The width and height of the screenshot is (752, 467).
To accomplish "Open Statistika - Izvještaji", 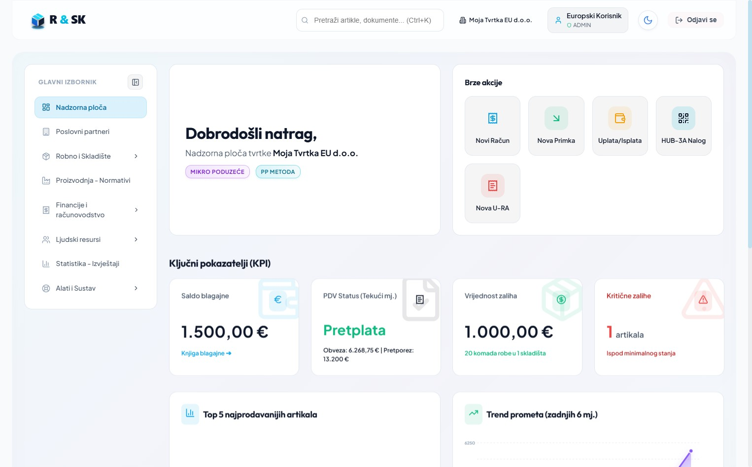I will [91, 264].
